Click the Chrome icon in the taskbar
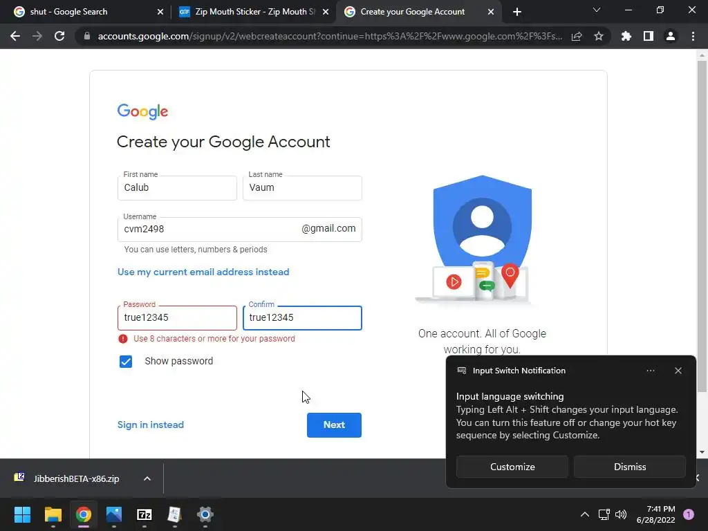The width and height of the screenshot is (708, 531). pos(84,514)
